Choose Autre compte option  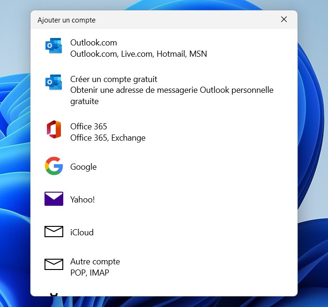164,267
